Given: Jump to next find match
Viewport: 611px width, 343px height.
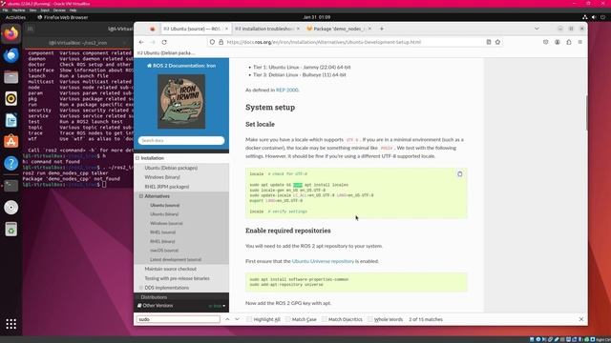Looking at the screenshot, I should tap(237, 319).
